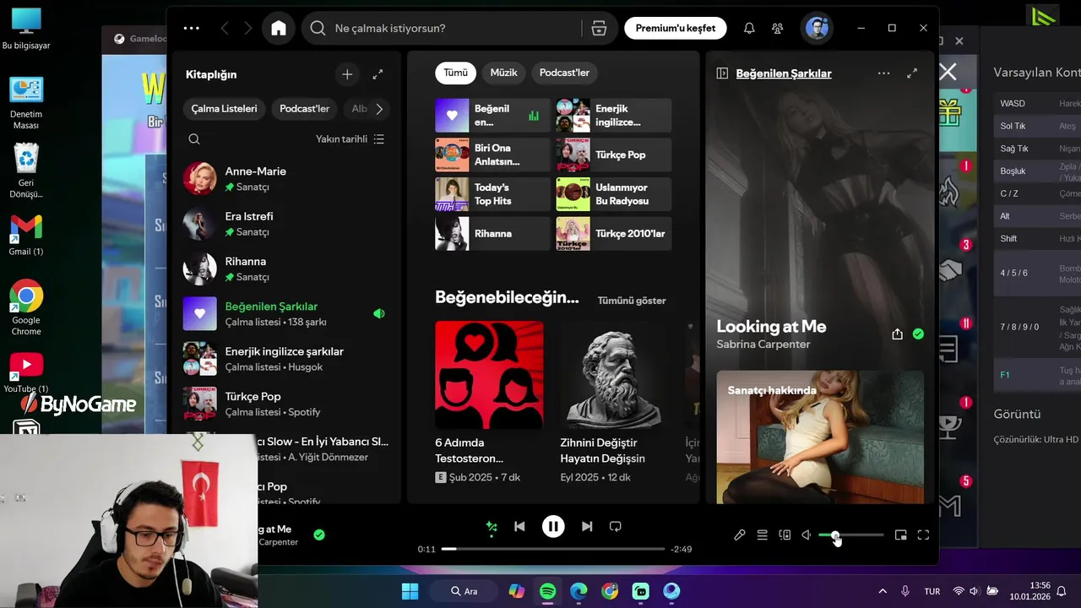Image resolution: width=1081 pixels, height=608 pixels.
Task: Skip to next track
Action: click(x=587, y=526)
